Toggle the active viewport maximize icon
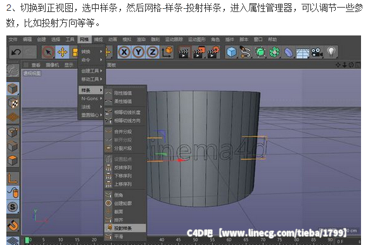 [x=358, y=65]
